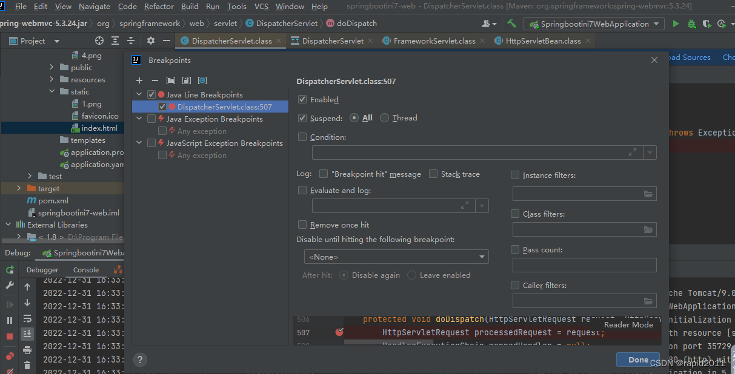Image resolution: width=735 pixels, height=374 pixels.
Task: Browse Class filters folder icon
Action: tap(648, 229)
